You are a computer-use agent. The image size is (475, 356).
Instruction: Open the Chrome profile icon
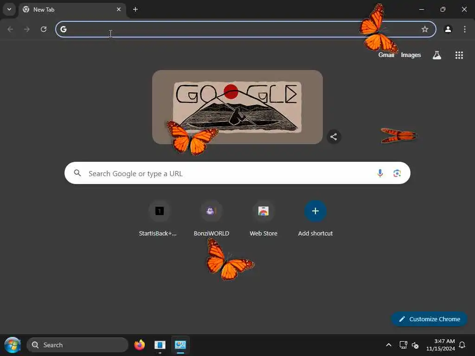(448, 29)
